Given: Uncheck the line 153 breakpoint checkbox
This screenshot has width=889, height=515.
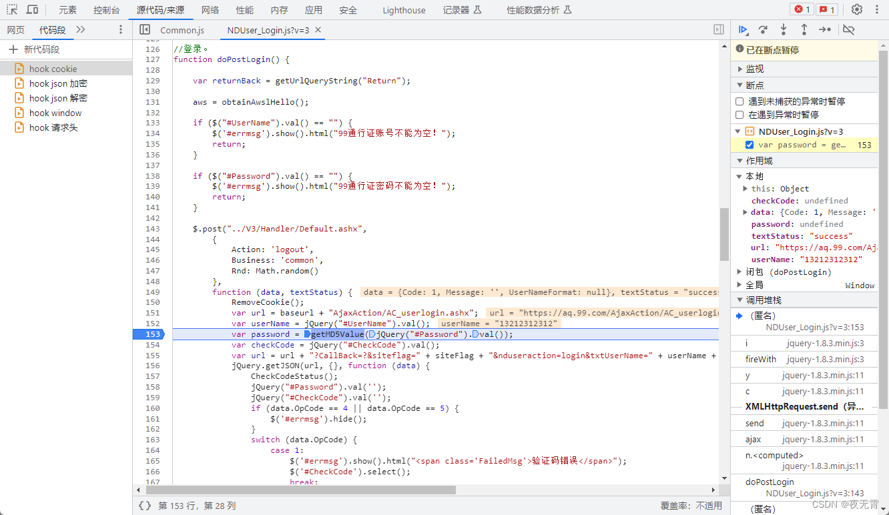Looking at the screenshot, I should point(750,145).
